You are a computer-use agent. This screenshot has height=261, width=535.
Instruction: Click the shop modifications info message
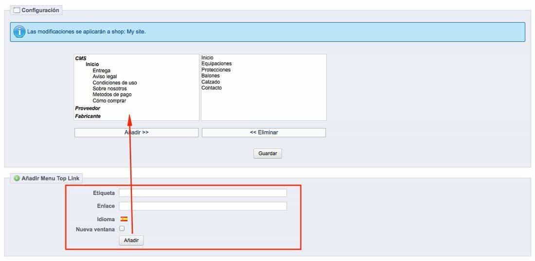click(x=86, y=32)
